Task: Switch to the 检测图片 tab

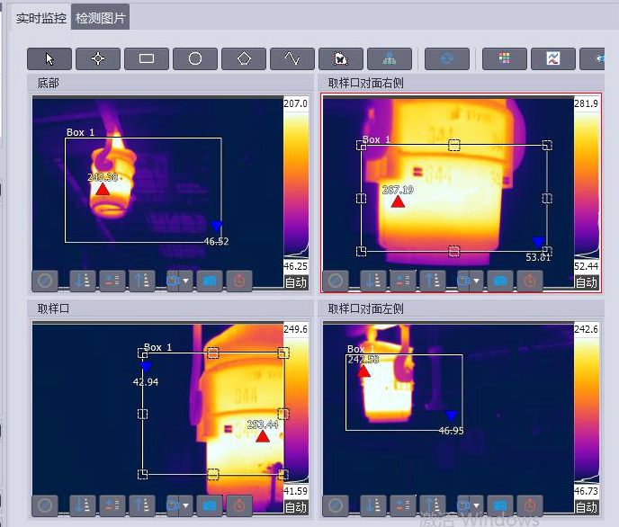Action: tap(101, 16)
